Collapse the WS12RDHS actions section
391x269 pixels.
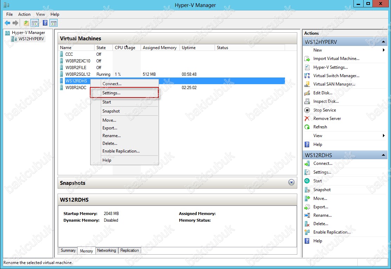coord(384,155)
